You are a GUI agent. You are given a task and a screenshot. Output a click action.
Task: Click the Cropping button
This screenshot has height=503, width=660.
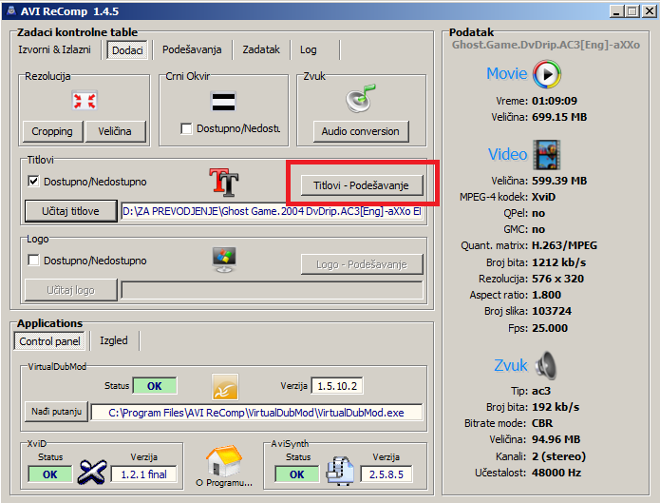pyautogui.click(x=52, y=131)
